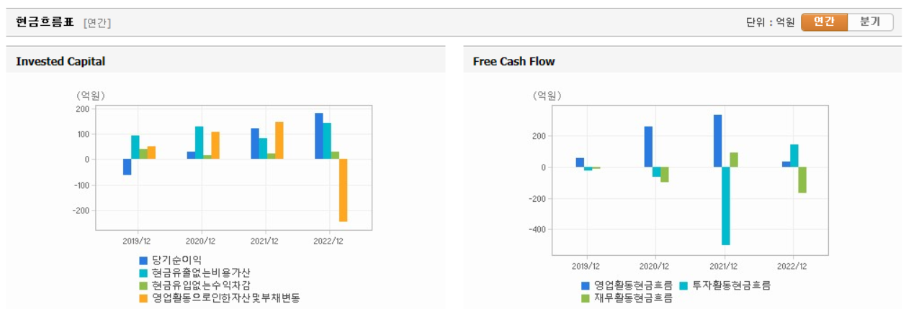Click the 현금유입없는수익차감 green legend swatch

(143, 285)
